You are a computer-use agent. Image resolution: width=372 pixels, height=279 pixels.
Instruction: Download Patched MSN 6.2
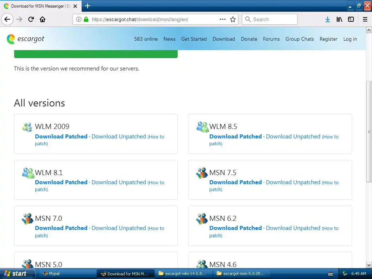[235, 228]
